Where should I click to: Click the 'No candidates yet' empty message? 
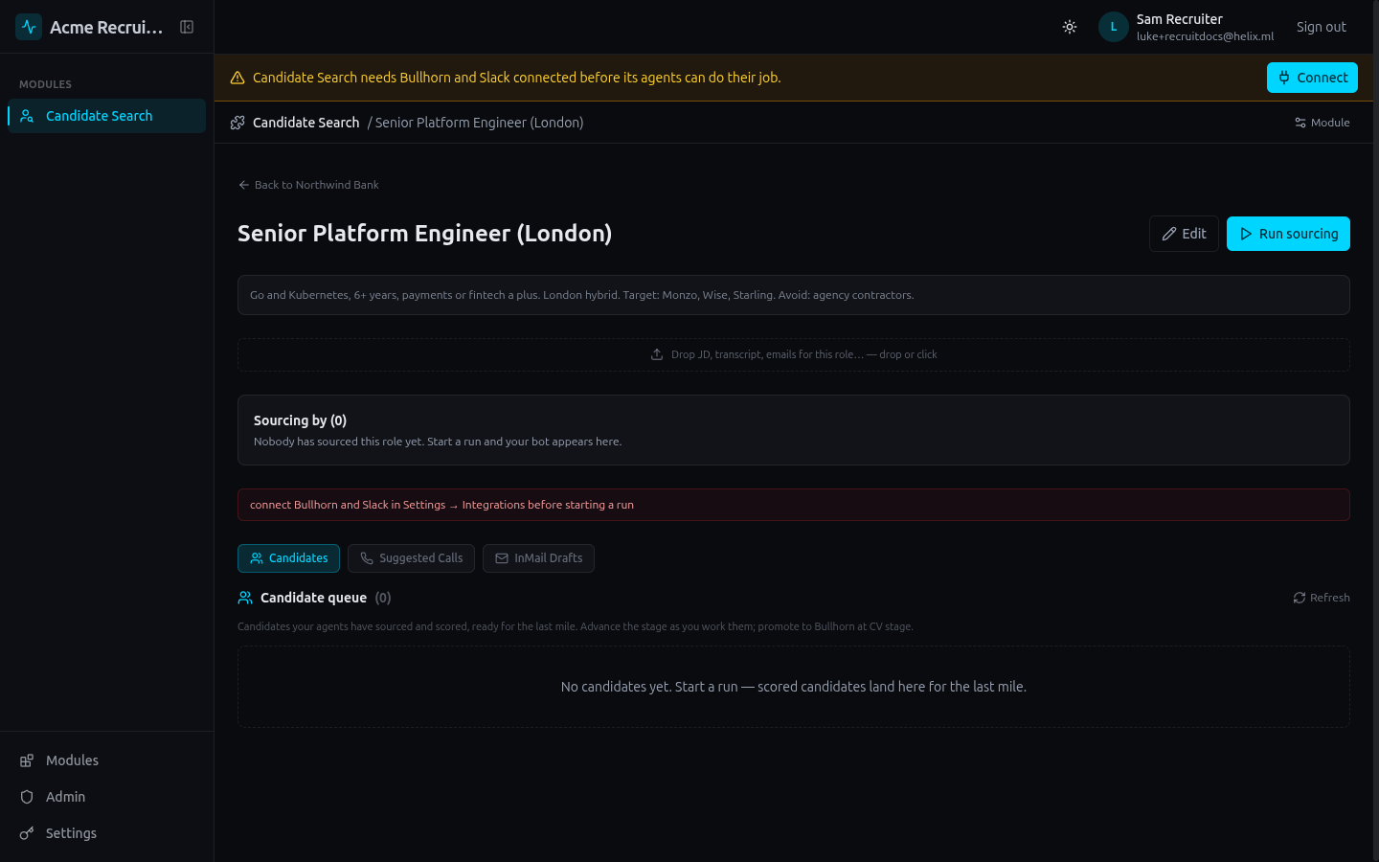pos(794,687)
